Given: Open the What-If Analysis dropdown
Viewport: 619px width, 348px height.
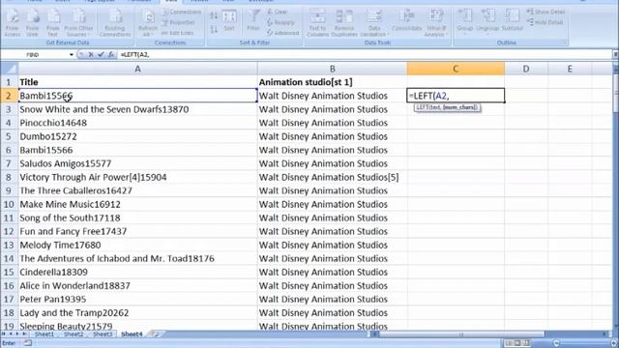Looking at the screenshot, I should tap(436, 23).
